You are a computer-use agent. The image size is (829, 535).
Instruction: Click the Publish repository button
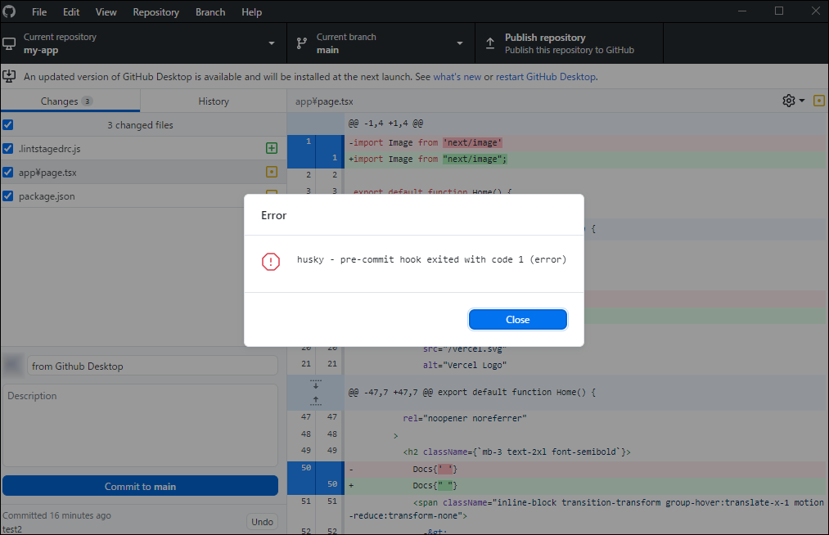tap(569, 43)
